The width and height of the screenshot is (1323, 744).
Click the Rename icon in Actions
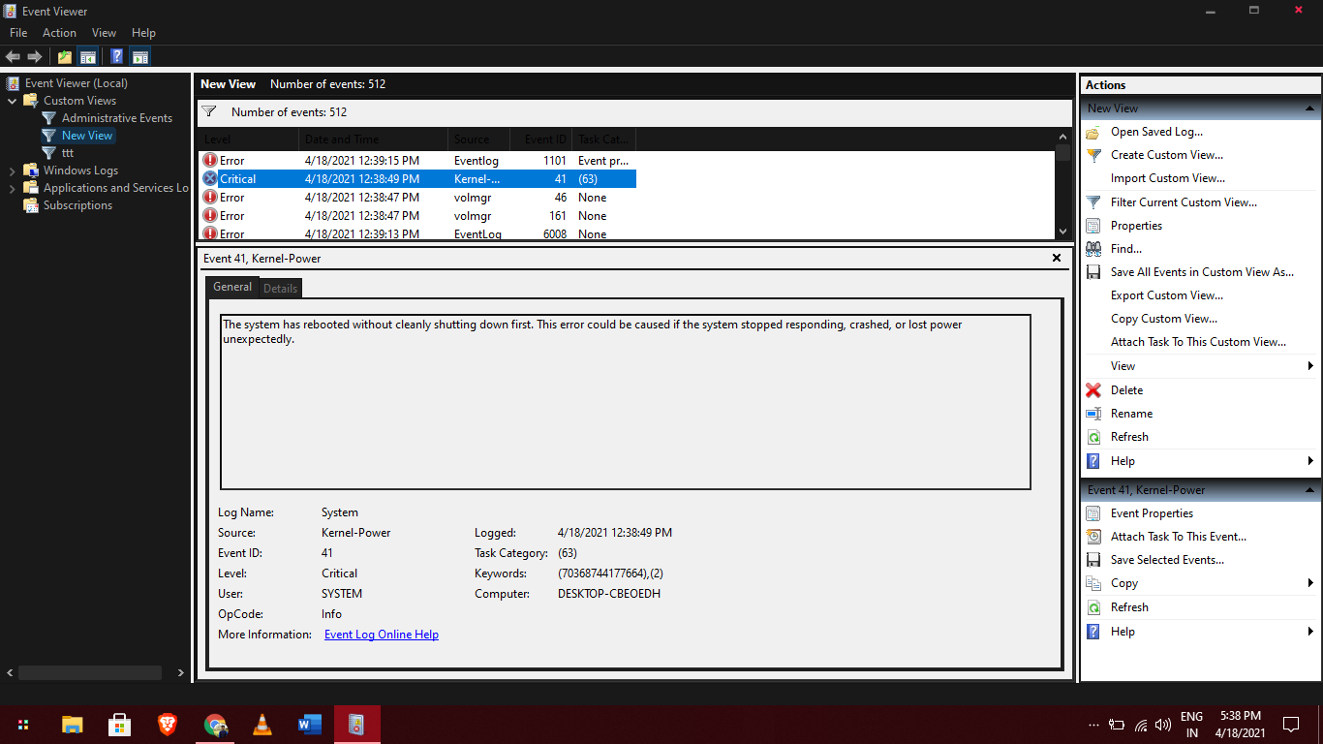(1093, 414)
